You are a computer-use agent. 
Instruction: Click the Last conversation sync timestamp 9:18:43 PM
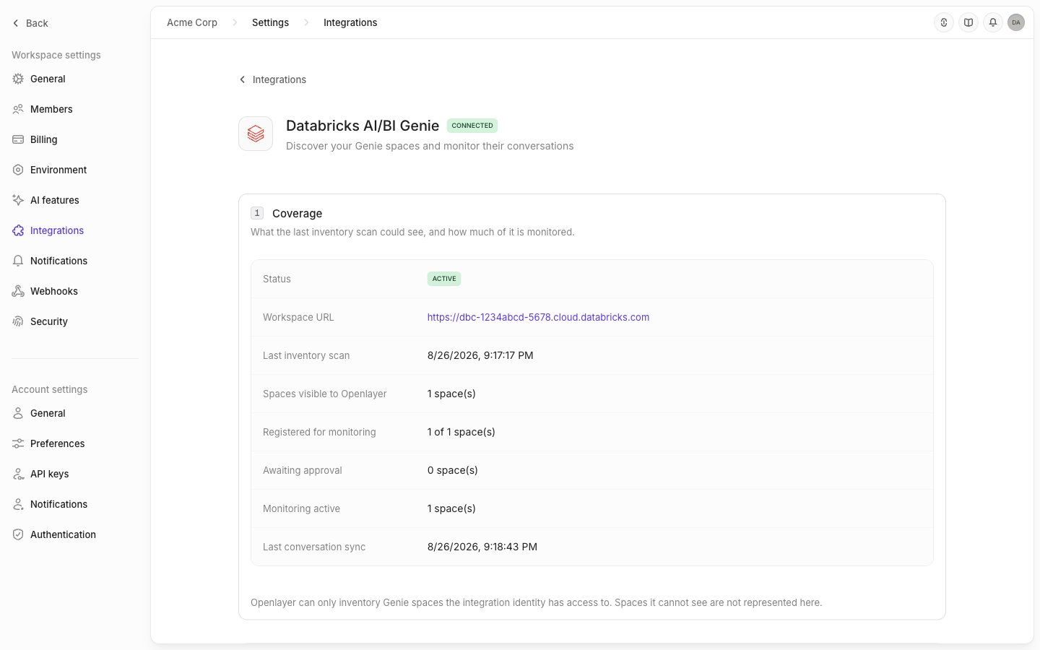coord(482,547)
